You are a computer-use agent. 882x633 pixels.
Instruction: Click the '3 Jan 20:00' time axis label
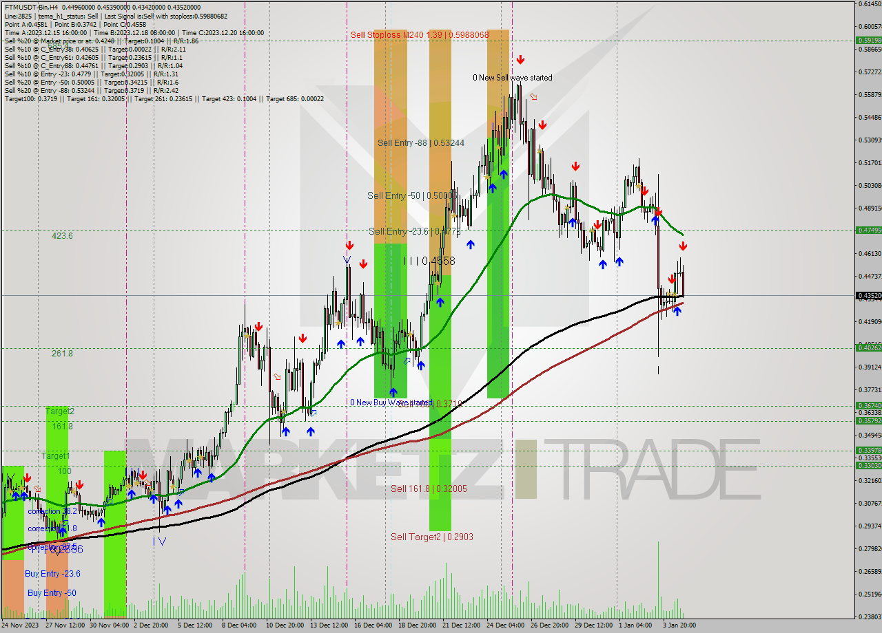click(680, 625)
